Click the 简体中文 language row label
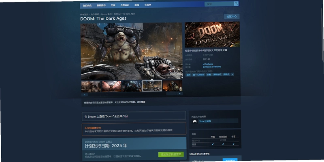Screen dimensions: 324x162 (x=196, y=141)
